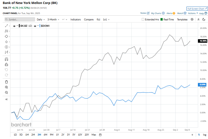Click the blue $DOWI color swatch
208x139 pixels.
point(40,26)
